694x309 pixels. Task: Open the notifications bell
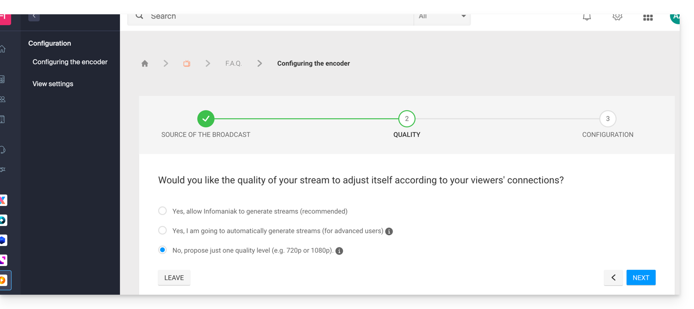click(x=587, y=17)
